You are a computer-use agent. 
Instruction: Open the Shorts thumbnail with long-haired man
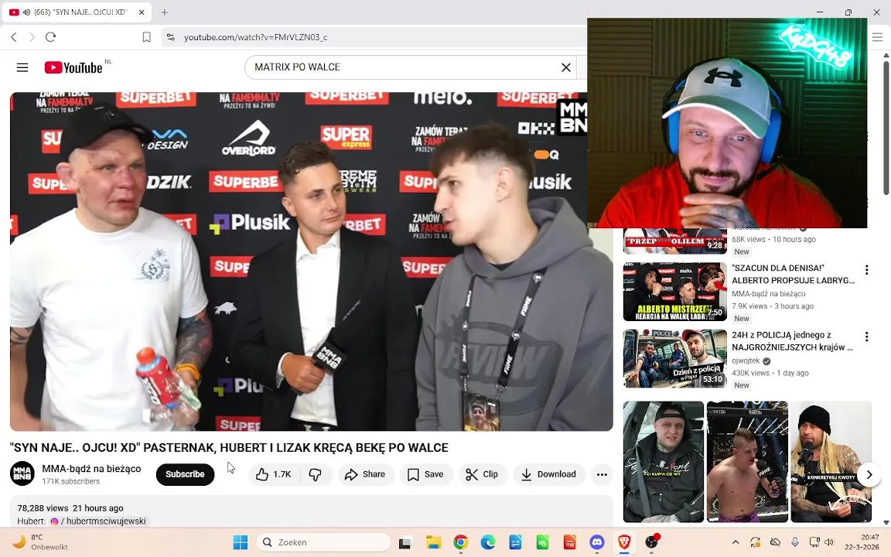coord(831,462)
